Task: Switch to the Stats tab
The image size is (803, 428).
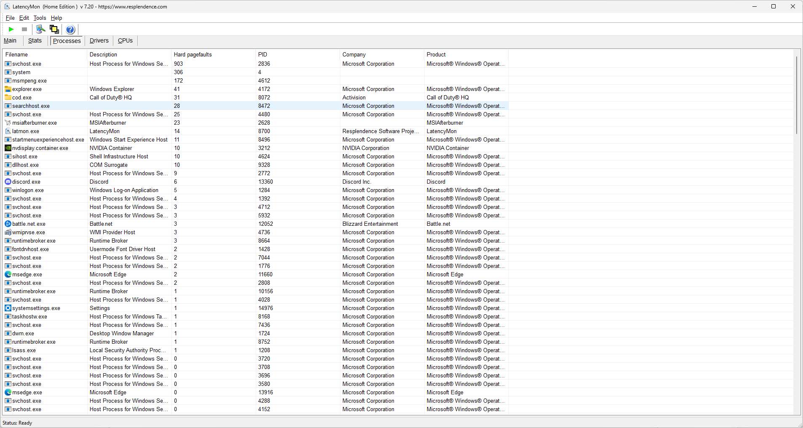Action: pyautogui.click(x=35, y=40)
